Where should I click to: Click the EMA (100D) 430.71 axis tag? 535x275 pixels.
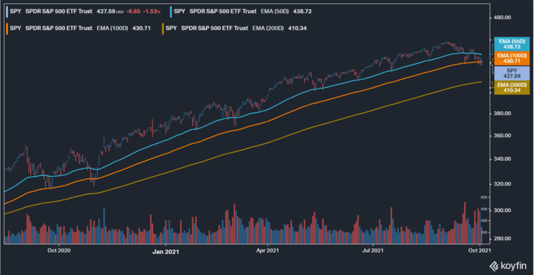pos(512,58)
